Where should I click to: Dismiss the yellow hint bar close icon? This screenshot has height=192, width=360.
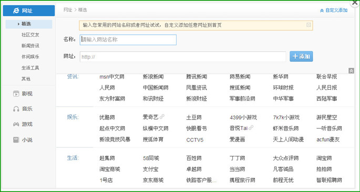click(308, 25)
